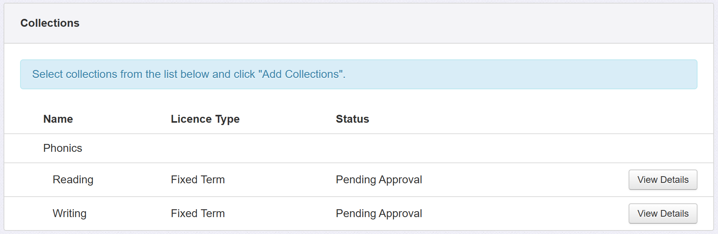The width and height of the screenshot is (718, 234).
Task: Open View Details for the Reading collection
Action: (662, 180)
